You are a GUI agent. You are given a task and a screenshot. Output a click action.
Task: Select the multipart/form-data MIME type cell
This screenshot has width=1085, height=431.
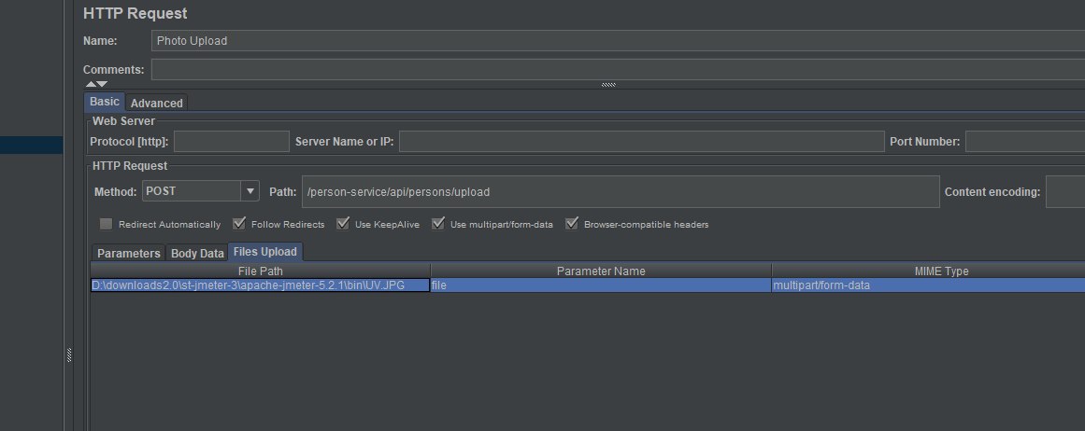(x=928, y=285)
